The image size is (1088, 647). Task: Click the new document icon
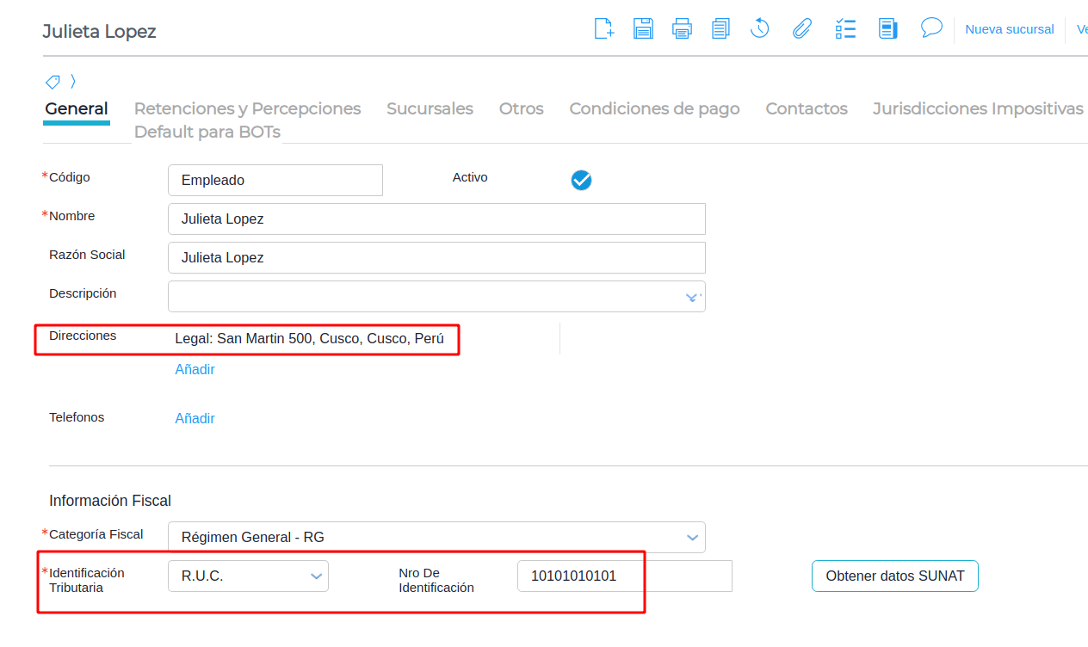tap(604, 29)
